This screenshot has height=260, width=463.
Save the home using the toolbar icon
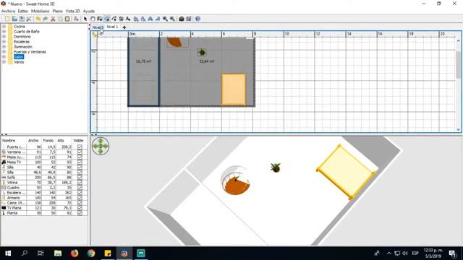point(22,19)
